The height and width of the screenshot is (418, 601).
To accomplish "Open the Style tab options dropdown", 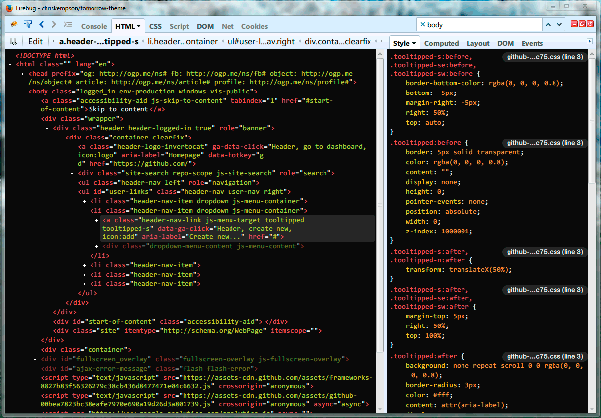I will (x=414, y=43).
